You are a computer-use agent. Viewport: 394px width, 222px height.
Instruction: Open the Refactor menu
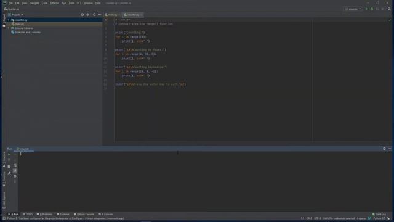point(54,3)
